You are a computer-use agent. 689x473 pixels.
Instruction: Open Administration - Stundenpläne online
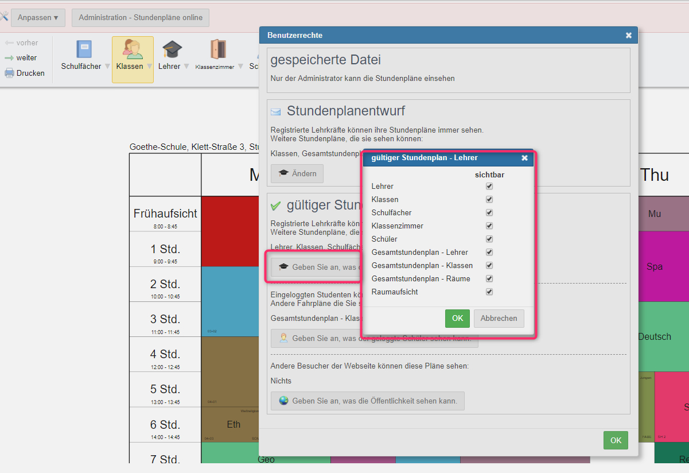pos(141,18)
